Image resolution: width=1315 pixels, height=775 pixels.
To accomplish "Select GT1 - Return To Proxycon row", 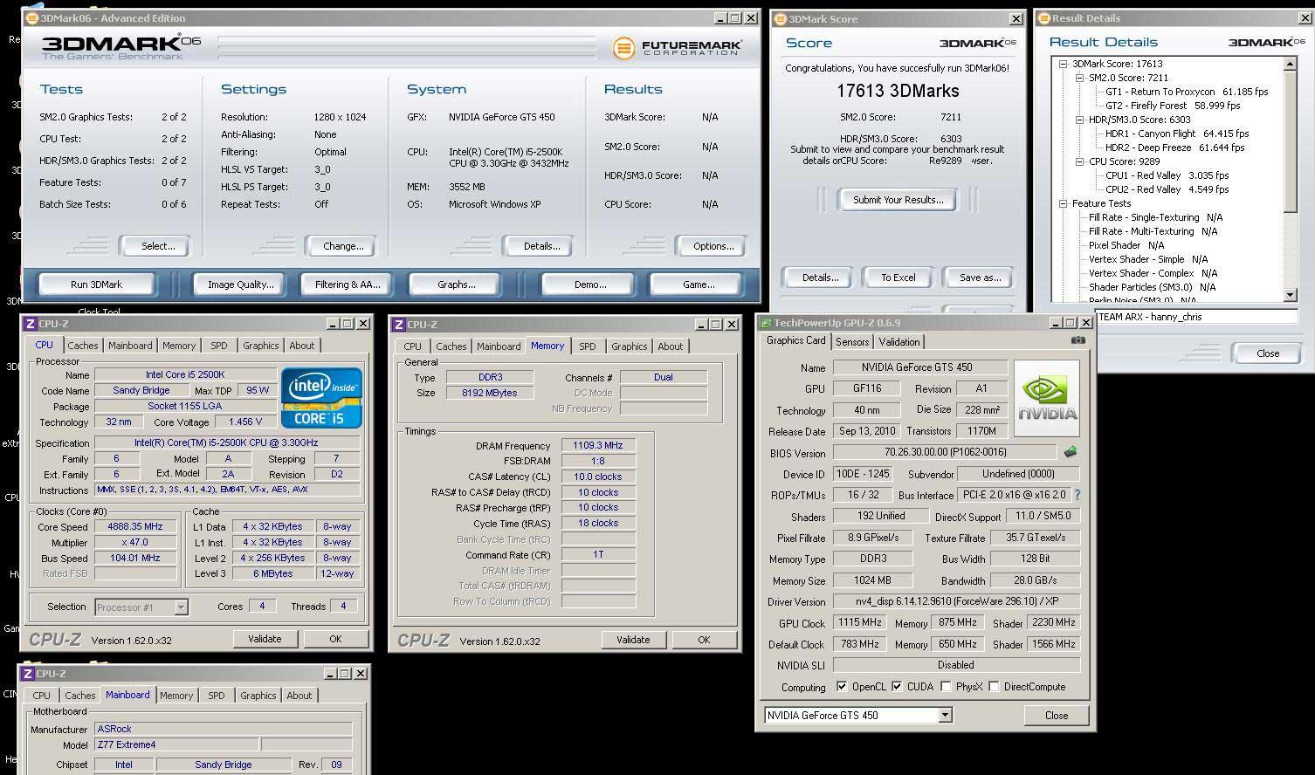I will tap(1187, 92).
